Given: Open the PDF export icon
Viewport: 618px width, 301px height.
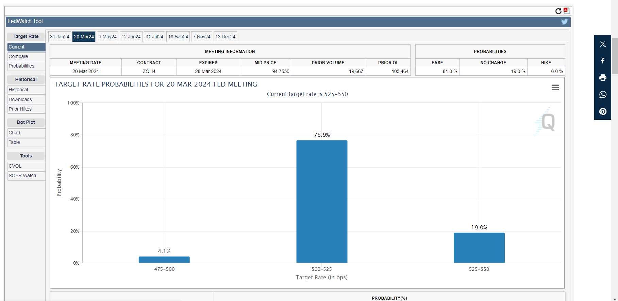Looking at the screenshot, I should tap(566, 11).
